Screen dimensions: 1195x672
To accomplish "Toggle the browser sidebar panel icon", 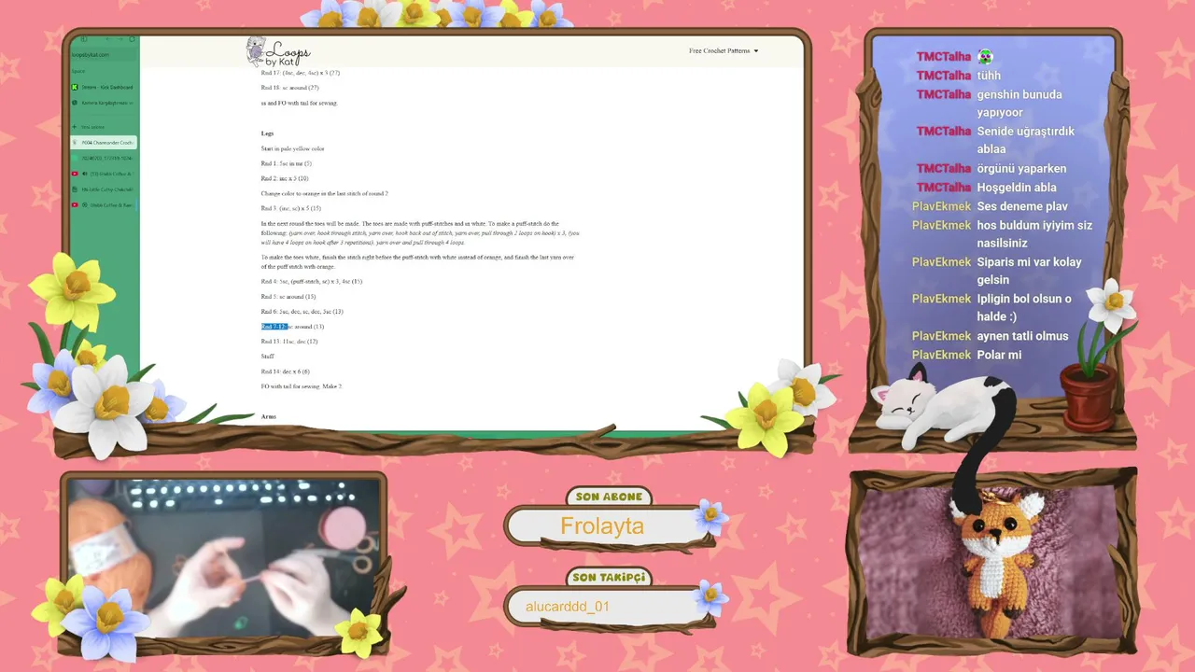I will click(84, 39).
